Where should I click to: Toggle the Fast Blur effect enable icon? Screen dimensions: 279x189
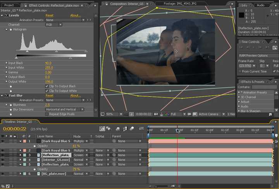pyautogui.click(x=7, y=95)
